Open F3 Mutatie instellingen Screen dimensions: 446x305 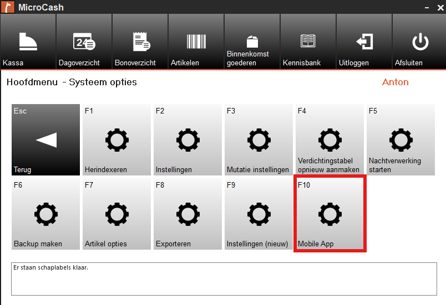click(x=259, y=140)
